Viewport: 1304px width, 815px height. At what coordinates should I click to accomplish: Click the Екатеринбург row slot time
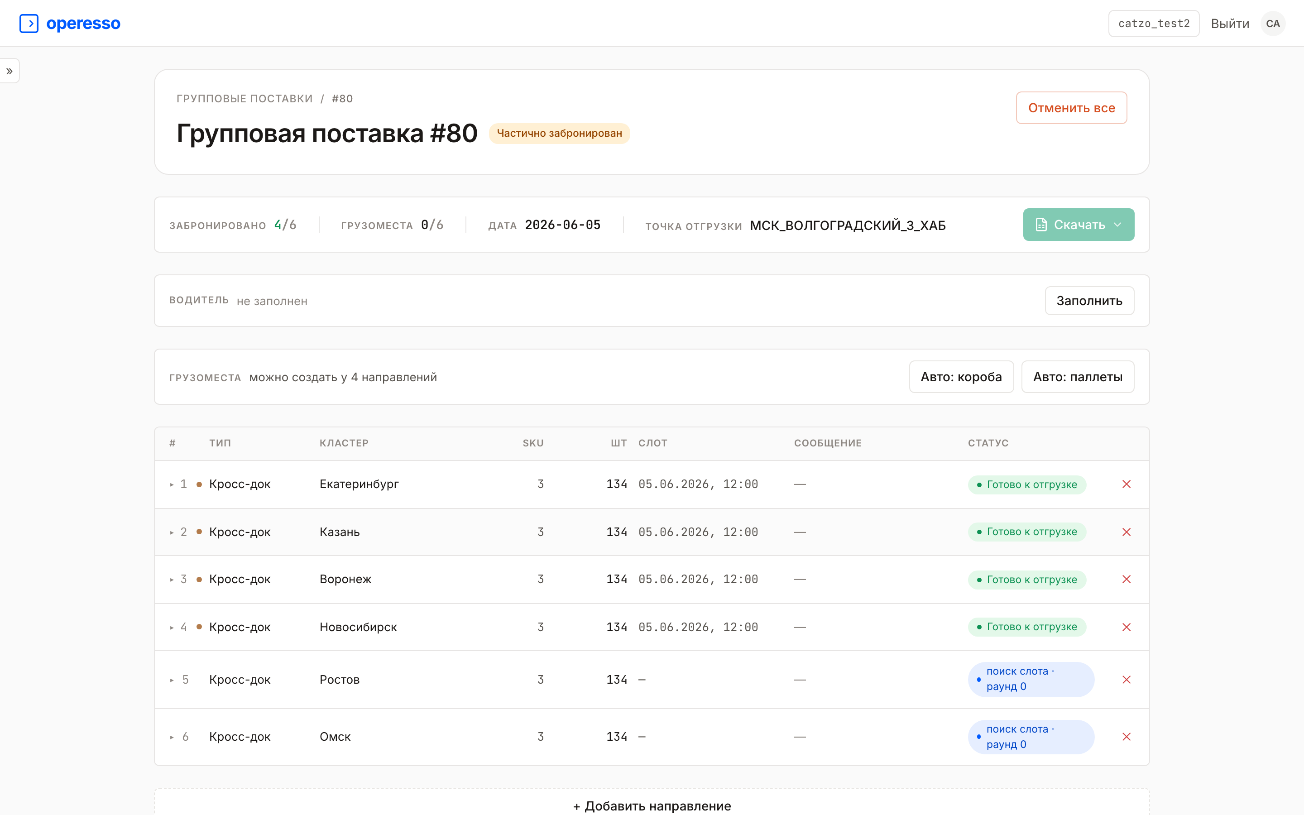click(x=698, y=484)
